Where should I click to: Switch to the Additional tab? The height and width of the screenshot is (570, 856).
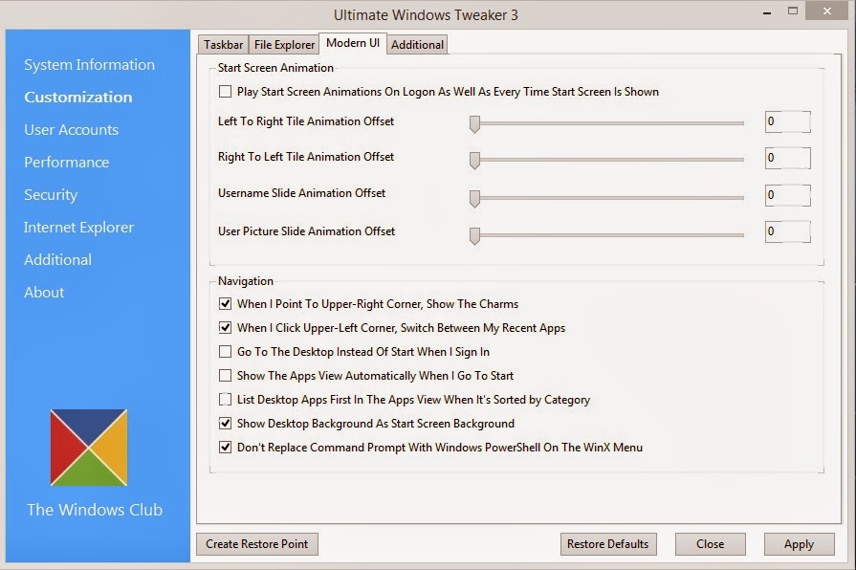[x=417, y=45]
